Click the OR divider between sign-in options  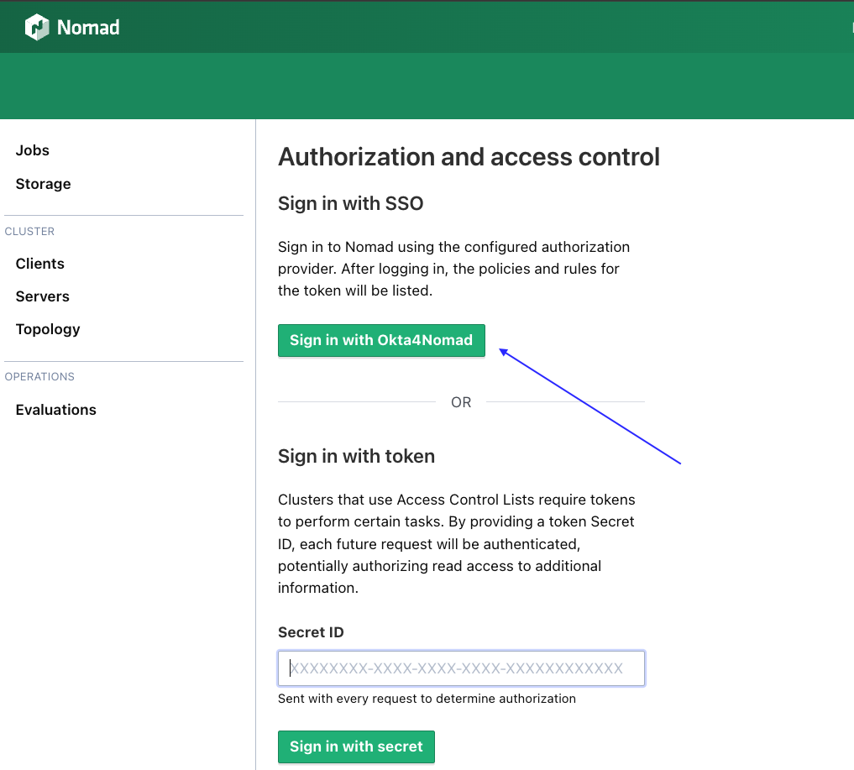tap(461, 402)
